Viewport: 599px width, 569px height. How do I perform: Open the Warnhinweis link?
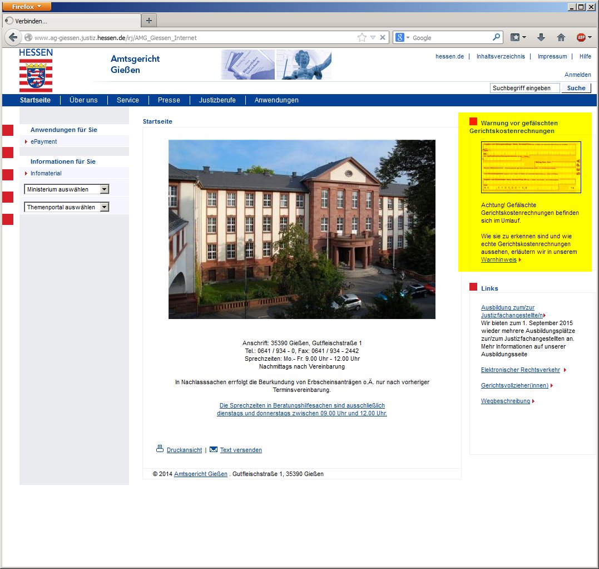pyautogui.click(x=498, y=259)
